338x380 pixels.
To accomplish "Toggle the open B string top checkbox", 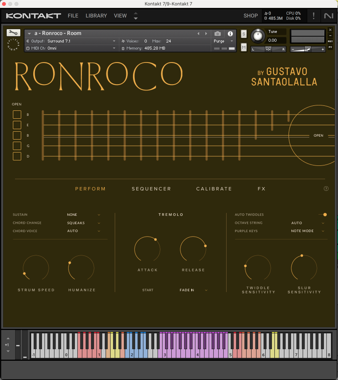I will (17, 115).
